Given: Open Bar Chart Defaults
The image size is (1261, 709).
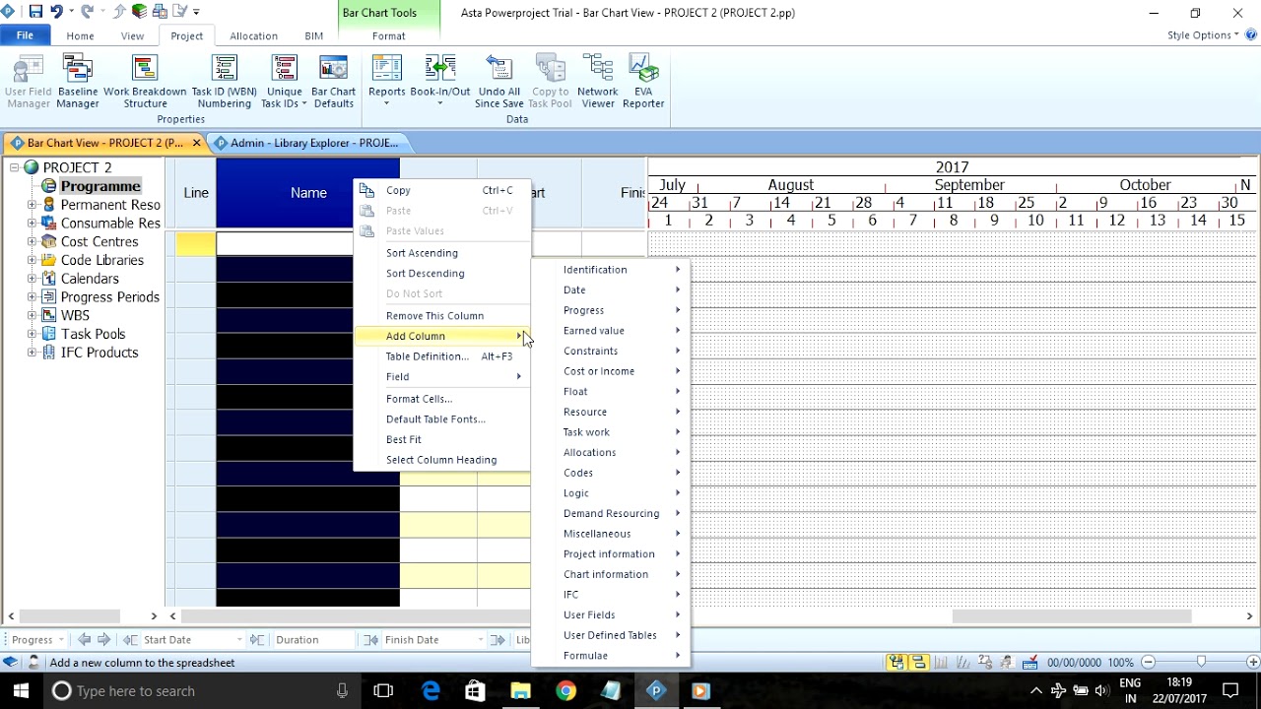Looking at the screenshot, I should [x=334, y=82].
